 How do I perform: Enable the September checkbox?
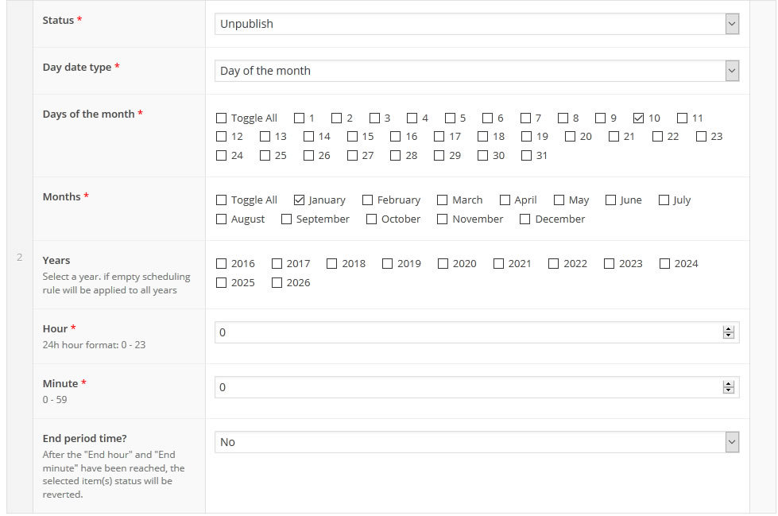tap(286, 219)
